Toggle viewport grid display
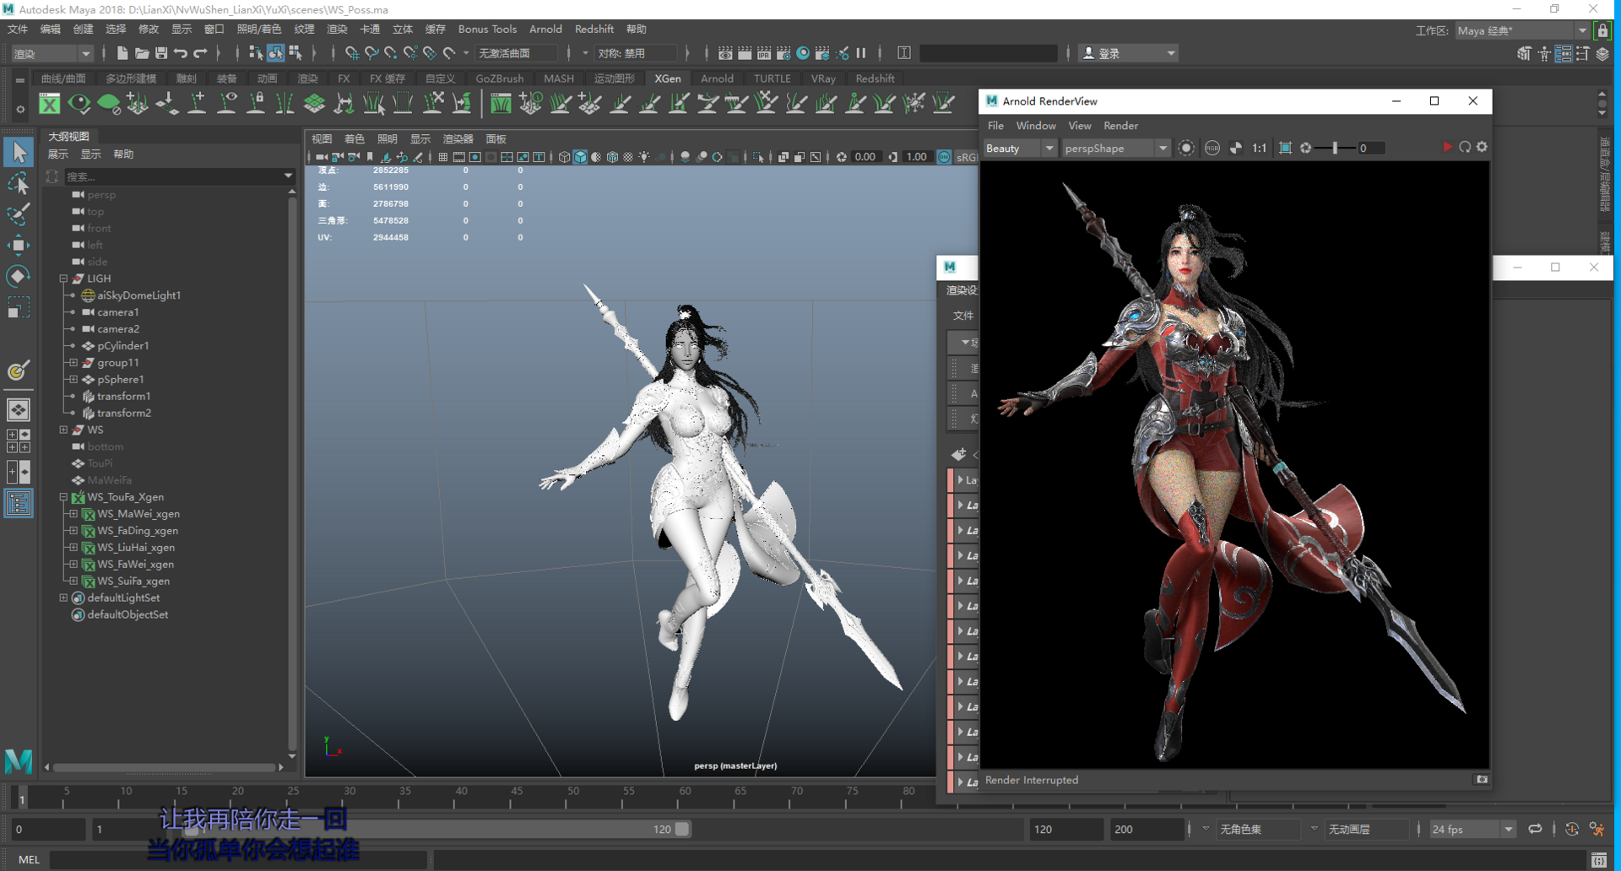The width and height of the screenshot is (1621, 871). click(x=442, y=157)
